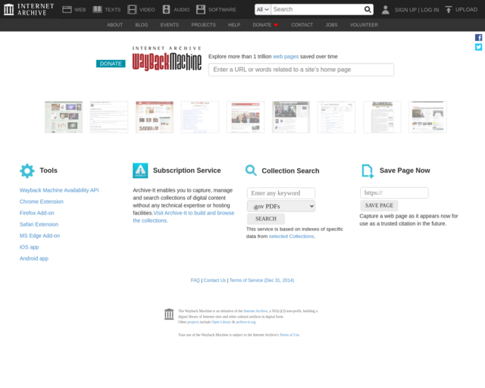Open the web pages link
Viewport: 485px width, 388px height.
coord(286,57)
